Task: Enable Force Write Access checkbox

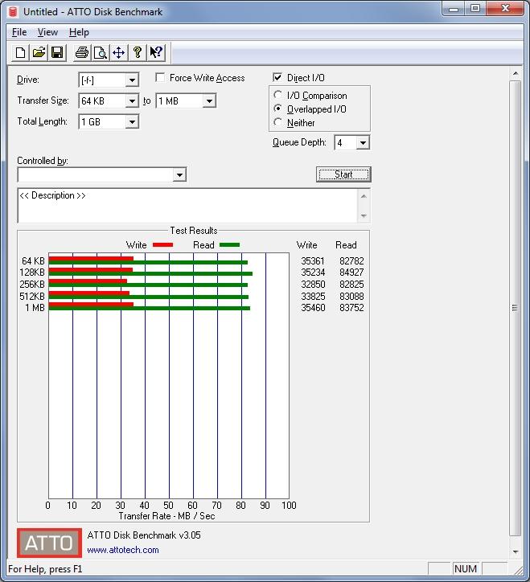Action: (x=160, y=78)
